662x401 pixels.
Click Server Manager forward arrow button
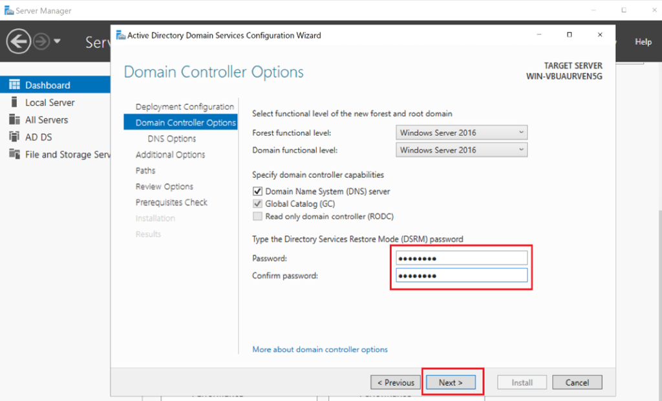pyautogui.click(x=41, y=41)
